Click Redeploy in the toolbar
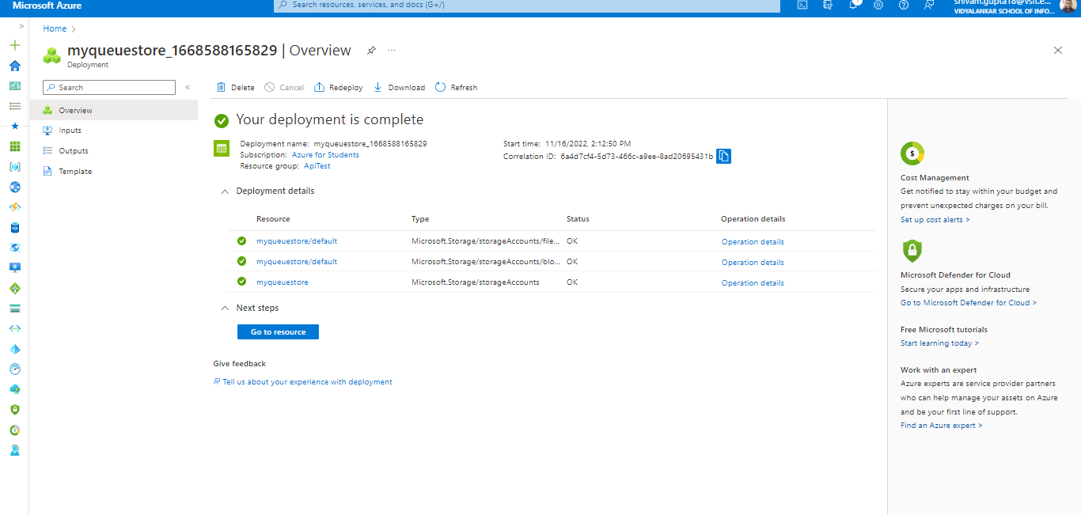 click(x=339, y=87)
